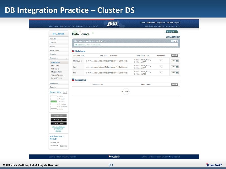Click the blue flag icon beside Cluster Ds heading
The height and width of the screenshot is (169, 226).
[73, 80]
